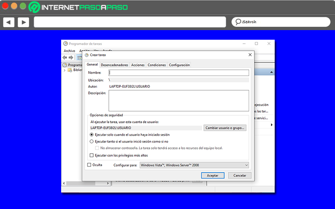Select the Biblioteca folder icon in tree

pyautogui.click(x=70, y=70)
